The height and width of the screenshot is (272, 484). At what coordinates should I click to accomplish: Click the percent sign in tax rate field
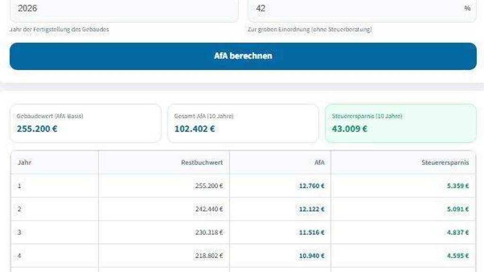click(x=467, y=8)
